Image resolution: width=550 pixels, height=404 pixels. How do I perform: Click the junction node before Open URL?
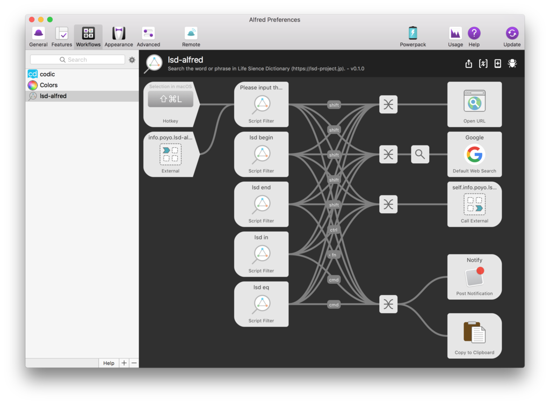(388, 105)
